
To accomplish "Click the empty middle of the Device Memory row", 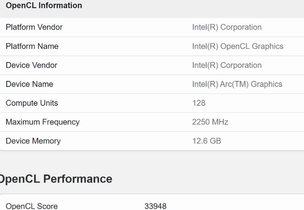I will click(126, 141).
